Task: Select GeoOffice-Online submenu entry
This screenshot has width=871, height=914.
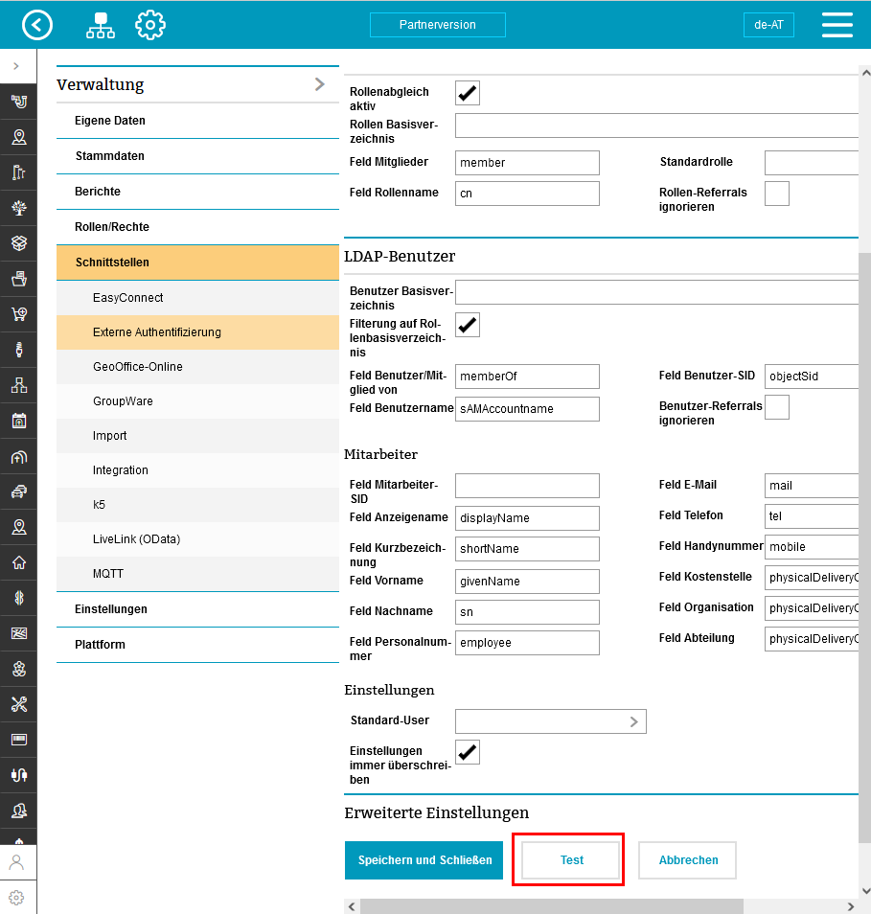Action: (x=197, y=367)
